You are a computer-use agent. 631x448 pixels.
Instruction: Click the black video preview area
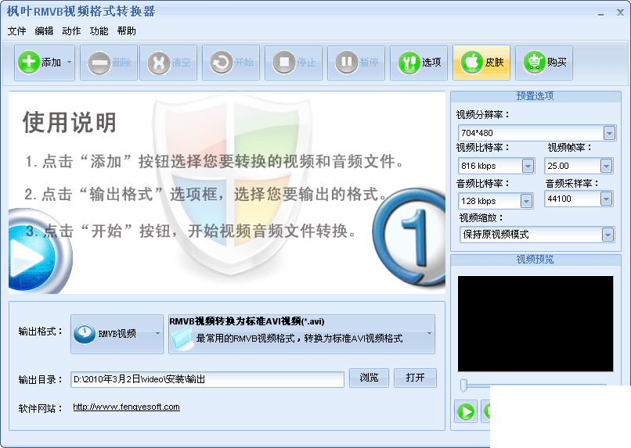coord(535,324)
